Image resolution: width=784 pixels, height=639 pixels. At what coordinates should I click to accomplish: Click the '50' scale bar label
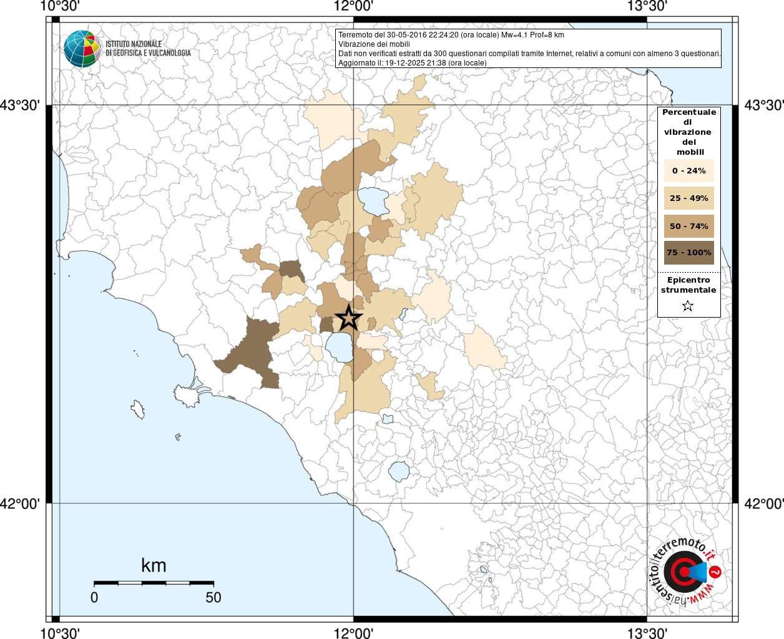coord(213,597)
